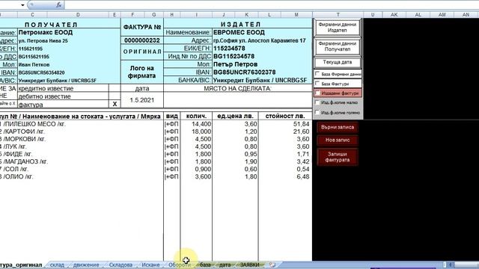Click the 'Запиши фактурата' button
The width and height of the screenshot is (479, 269).
click(338, 157)
